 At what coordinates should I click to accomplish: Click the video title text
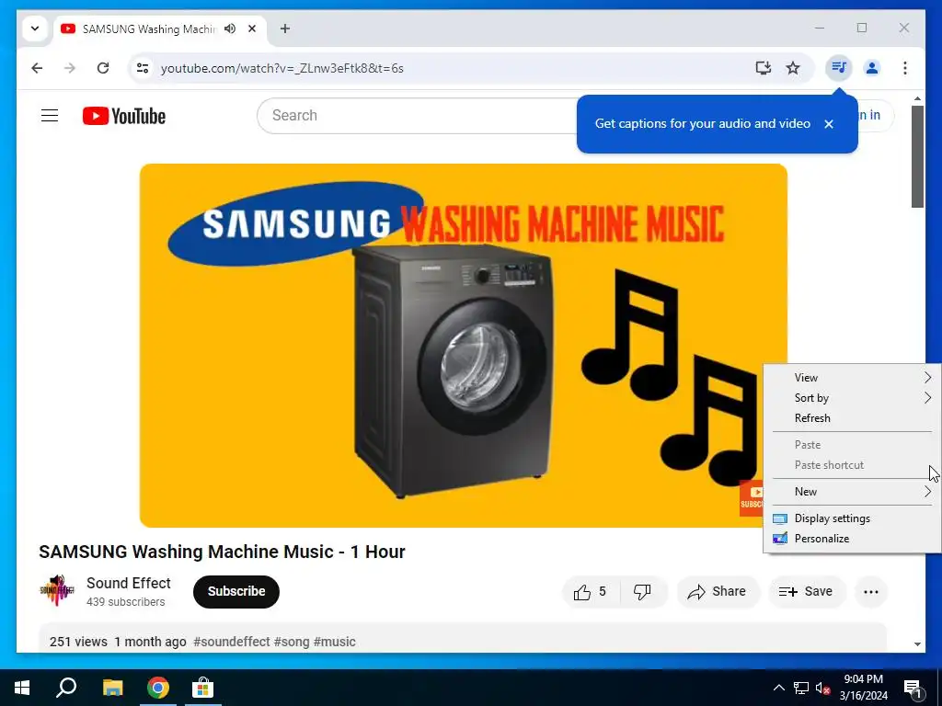point(222,552)
